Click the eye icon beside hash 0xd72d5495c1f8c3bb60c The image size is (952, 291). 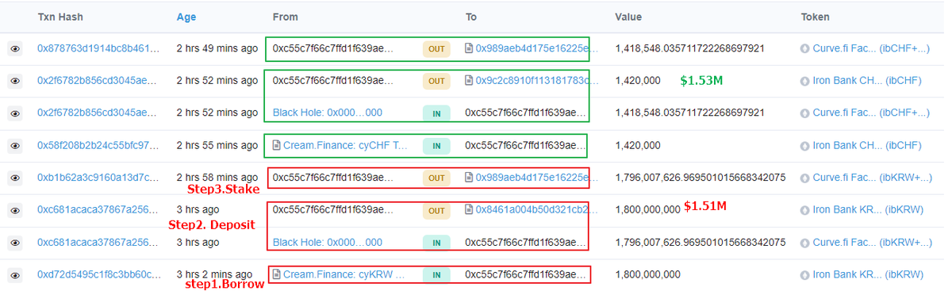point(14,275)
